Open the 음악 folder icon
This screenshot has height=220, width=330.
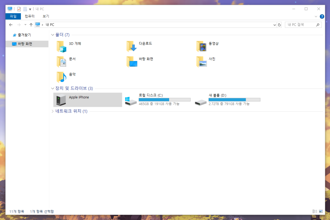[x=61, y=77]
